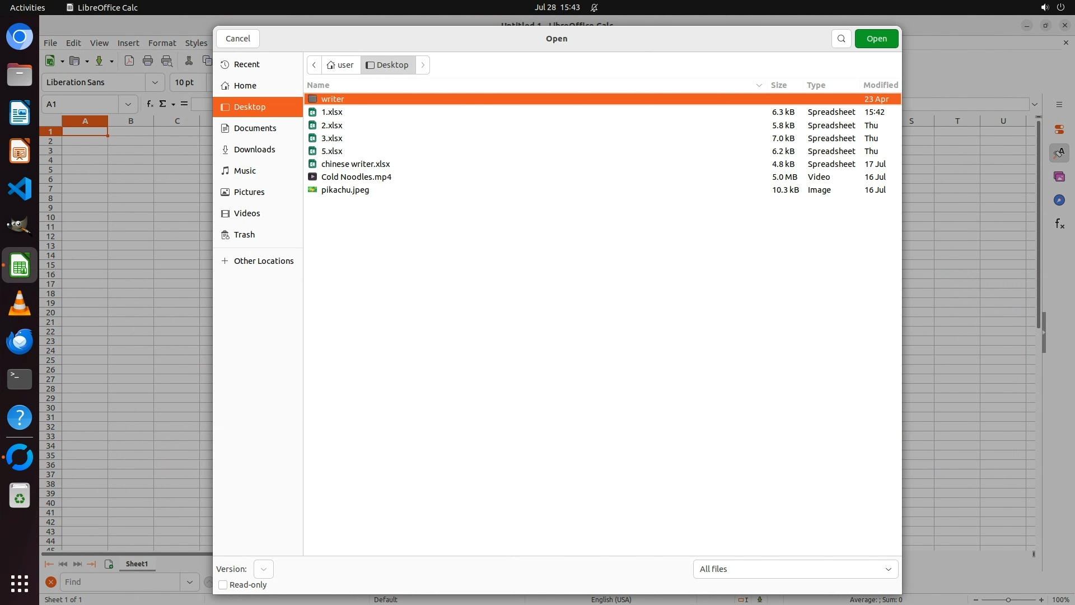Open the All files filter dropdown
Screen dimensions: 1075x605
[795, 569]
